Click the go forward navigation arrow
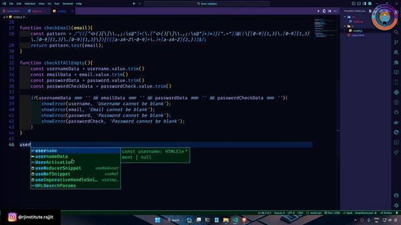This screenshot has width=401, height=225. (140, 4)
